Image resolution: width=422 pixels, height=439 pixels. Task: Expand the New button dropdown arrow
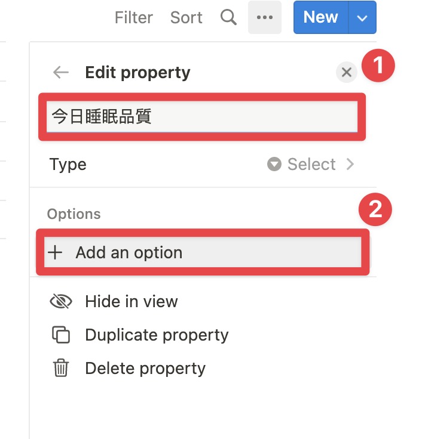pos(362,17)
